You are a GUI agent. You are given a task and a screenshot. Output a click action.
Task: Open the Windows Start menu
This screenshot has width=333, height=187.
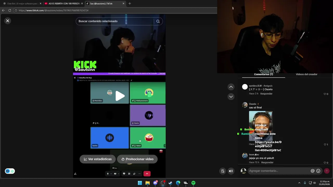pos(140,183)
